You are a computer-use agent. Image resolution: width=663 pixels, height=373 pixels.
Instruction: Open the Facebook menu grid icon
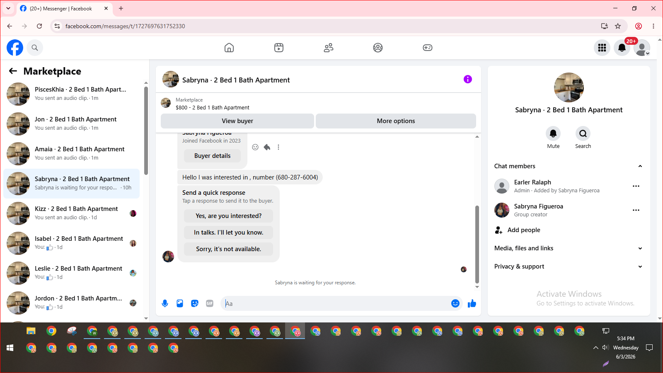[602, 48]
